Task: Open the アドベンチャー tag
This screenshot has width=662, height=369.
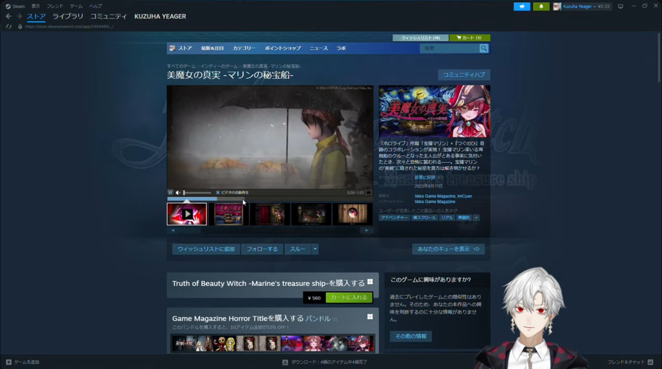Action: (394, 218)
